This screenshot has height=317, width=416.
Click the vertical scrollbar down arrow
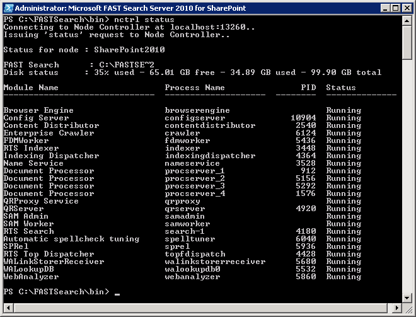pos(407,297)
